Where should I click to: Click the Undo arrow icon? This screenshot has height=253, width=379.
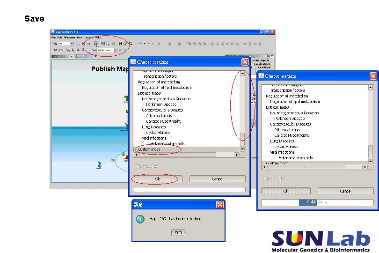tap(140, 44)
